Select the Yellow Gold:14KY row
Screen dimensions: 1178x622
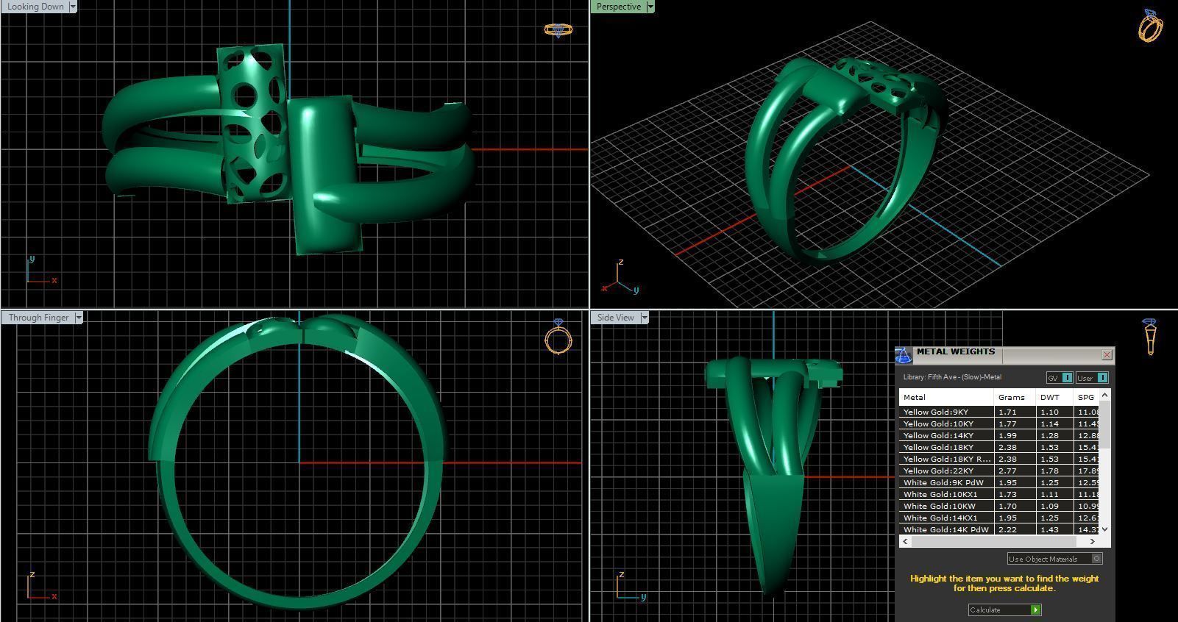pos(999,435)
